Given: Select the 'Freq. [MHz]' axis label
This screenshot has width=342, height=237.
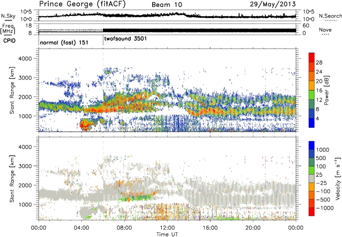Looking at the screenshot, I should [x=8, y=29].
